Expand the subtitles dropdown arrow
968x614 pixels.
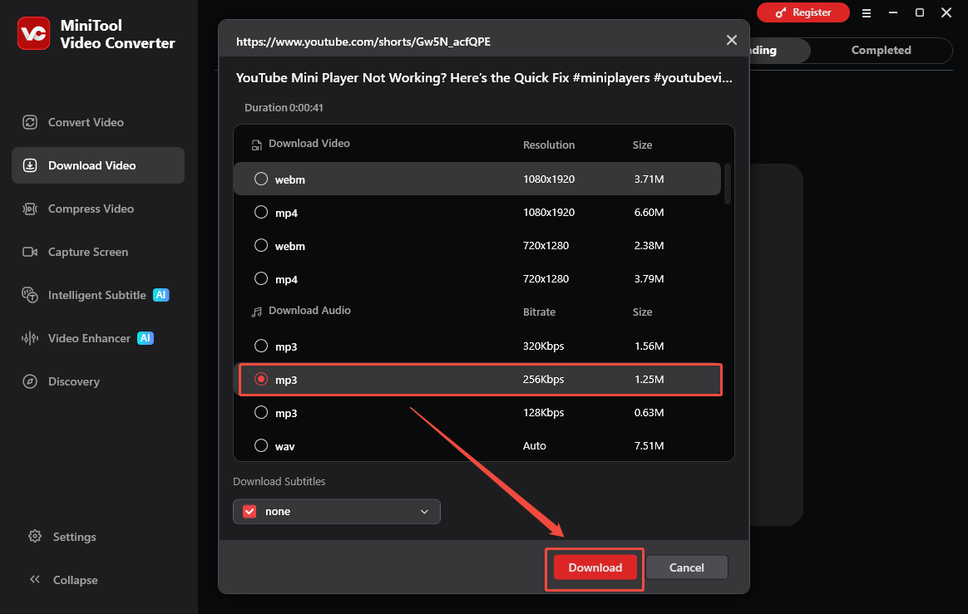424,512
